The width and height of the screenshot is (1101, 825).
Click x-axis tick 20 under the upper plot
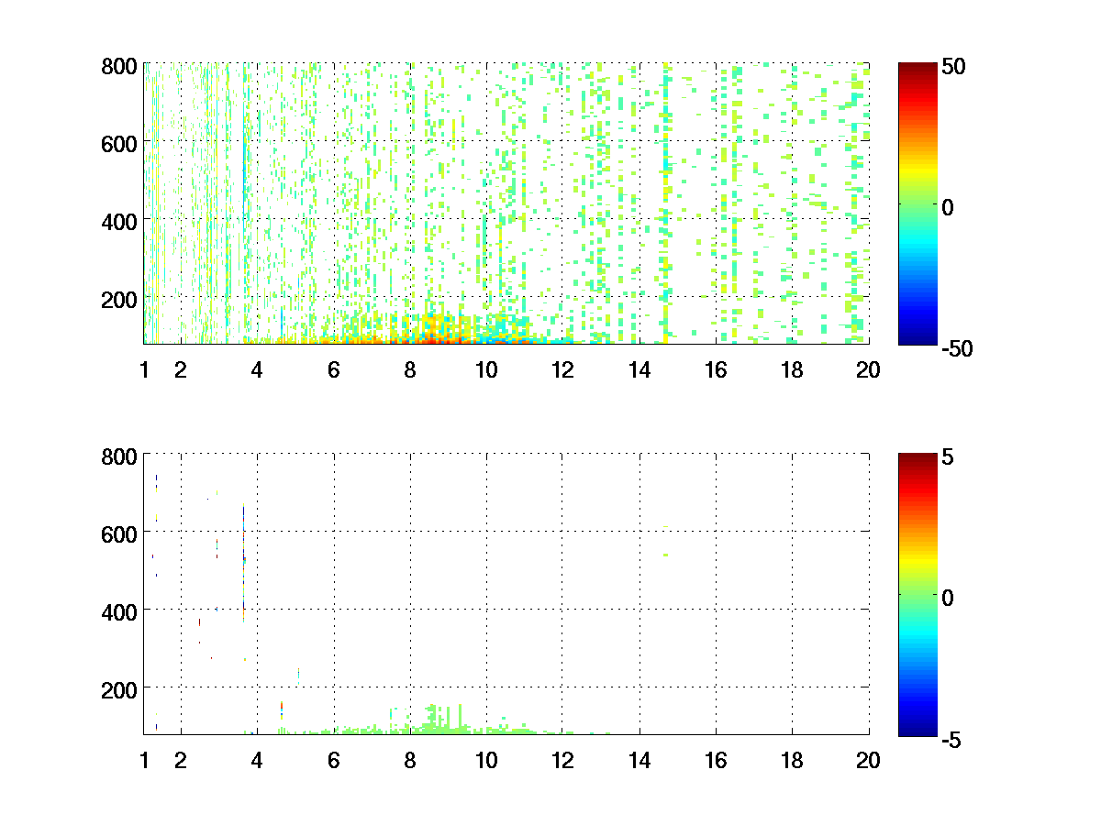click(x=869, y=370)
